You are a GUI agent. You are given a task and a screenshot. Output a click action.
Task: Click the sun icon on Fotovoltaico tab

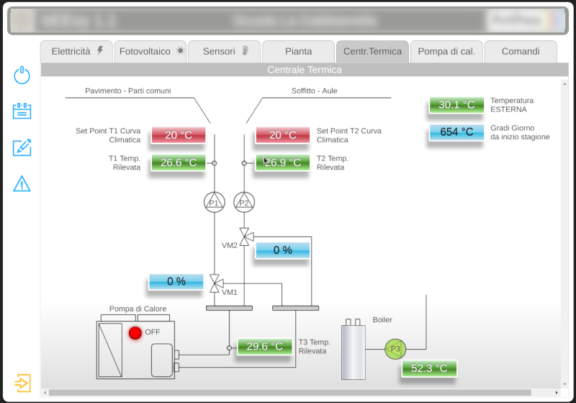180,50
